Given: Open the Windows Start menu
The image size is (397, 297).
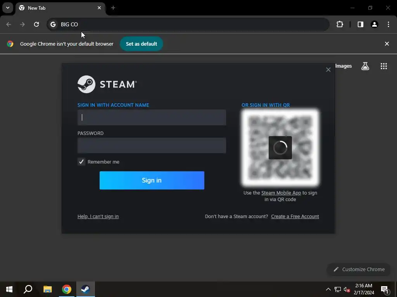Looking at the screenshot, I should coord(9,289).
